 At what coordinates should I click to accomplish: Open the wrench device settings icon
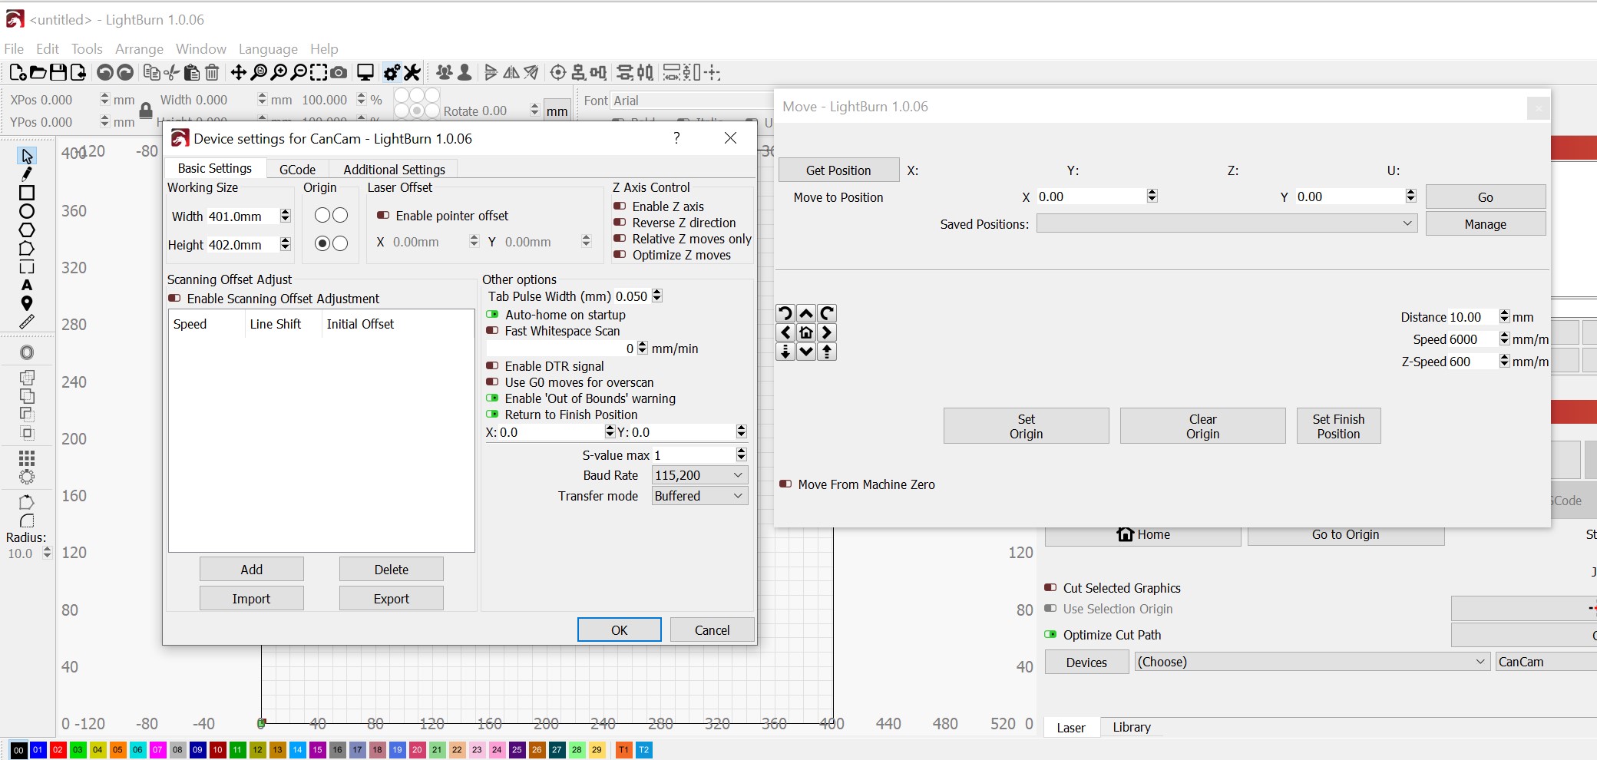[412, 73]
